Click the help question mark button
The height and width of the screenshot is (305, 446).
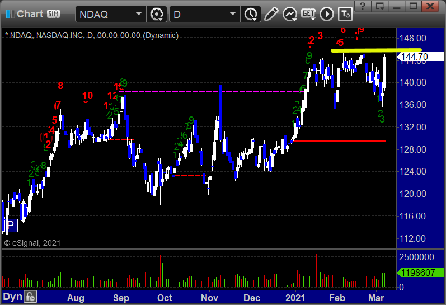363,6
